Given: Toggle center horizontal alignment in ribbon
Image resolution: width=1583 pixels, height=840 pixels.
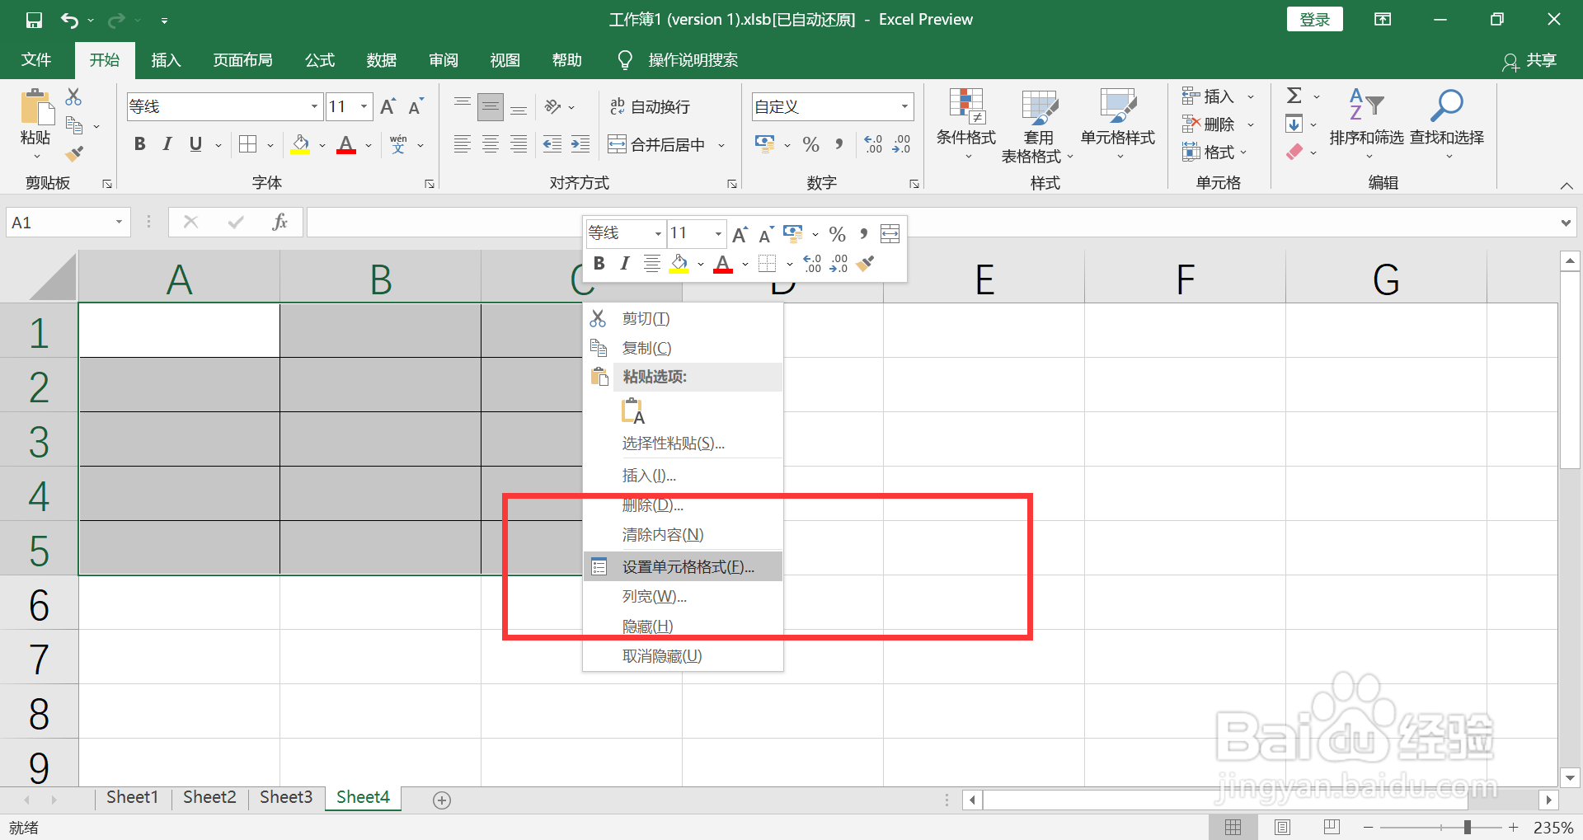Looking at the screenshot, I should (491, 144).
